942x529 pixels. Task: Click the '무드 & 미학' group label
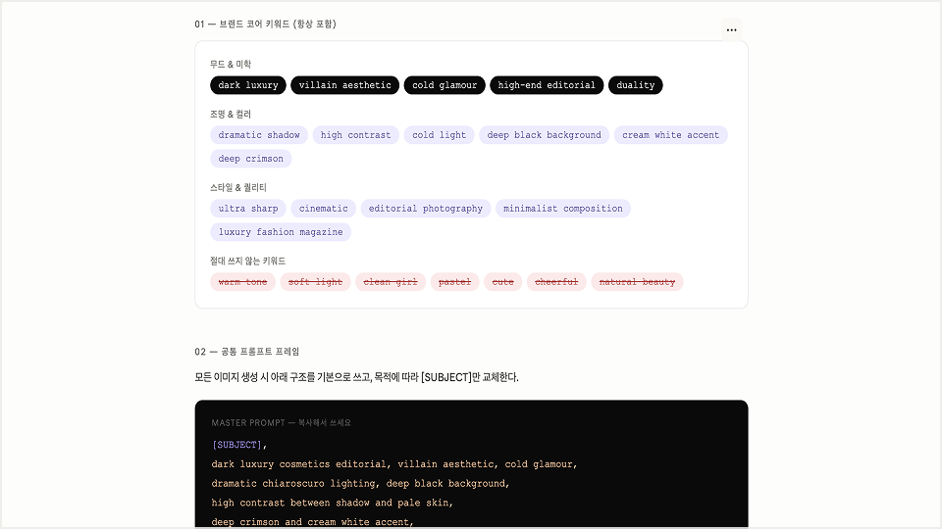231,65
